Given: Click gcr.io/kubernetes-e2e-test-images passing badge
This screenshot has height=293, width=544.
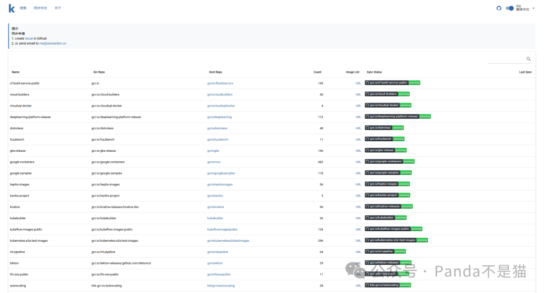Looking at the screenshot, I should tap(396, 240).
